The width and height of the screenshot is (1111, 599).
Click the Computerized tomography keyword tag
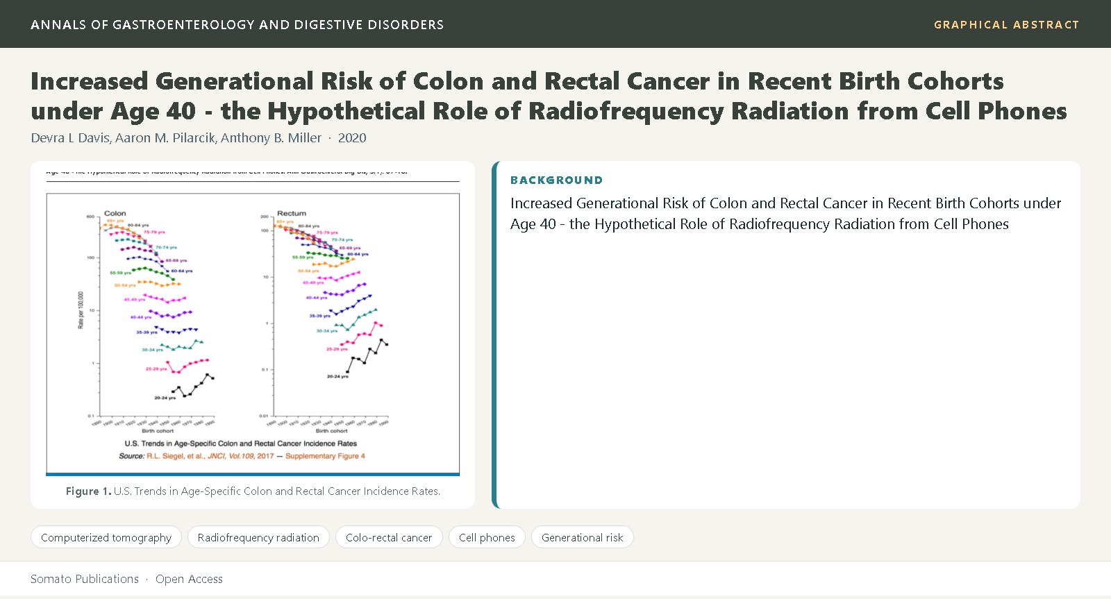pos(106,537)
